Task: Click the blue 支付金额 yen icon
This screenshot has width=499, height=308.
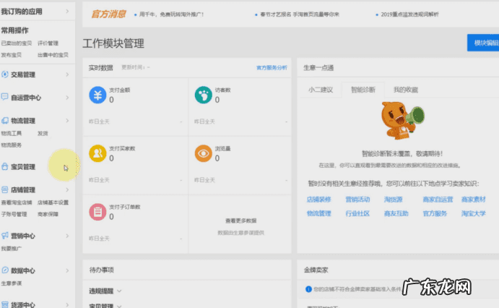Action: [97, 95]
